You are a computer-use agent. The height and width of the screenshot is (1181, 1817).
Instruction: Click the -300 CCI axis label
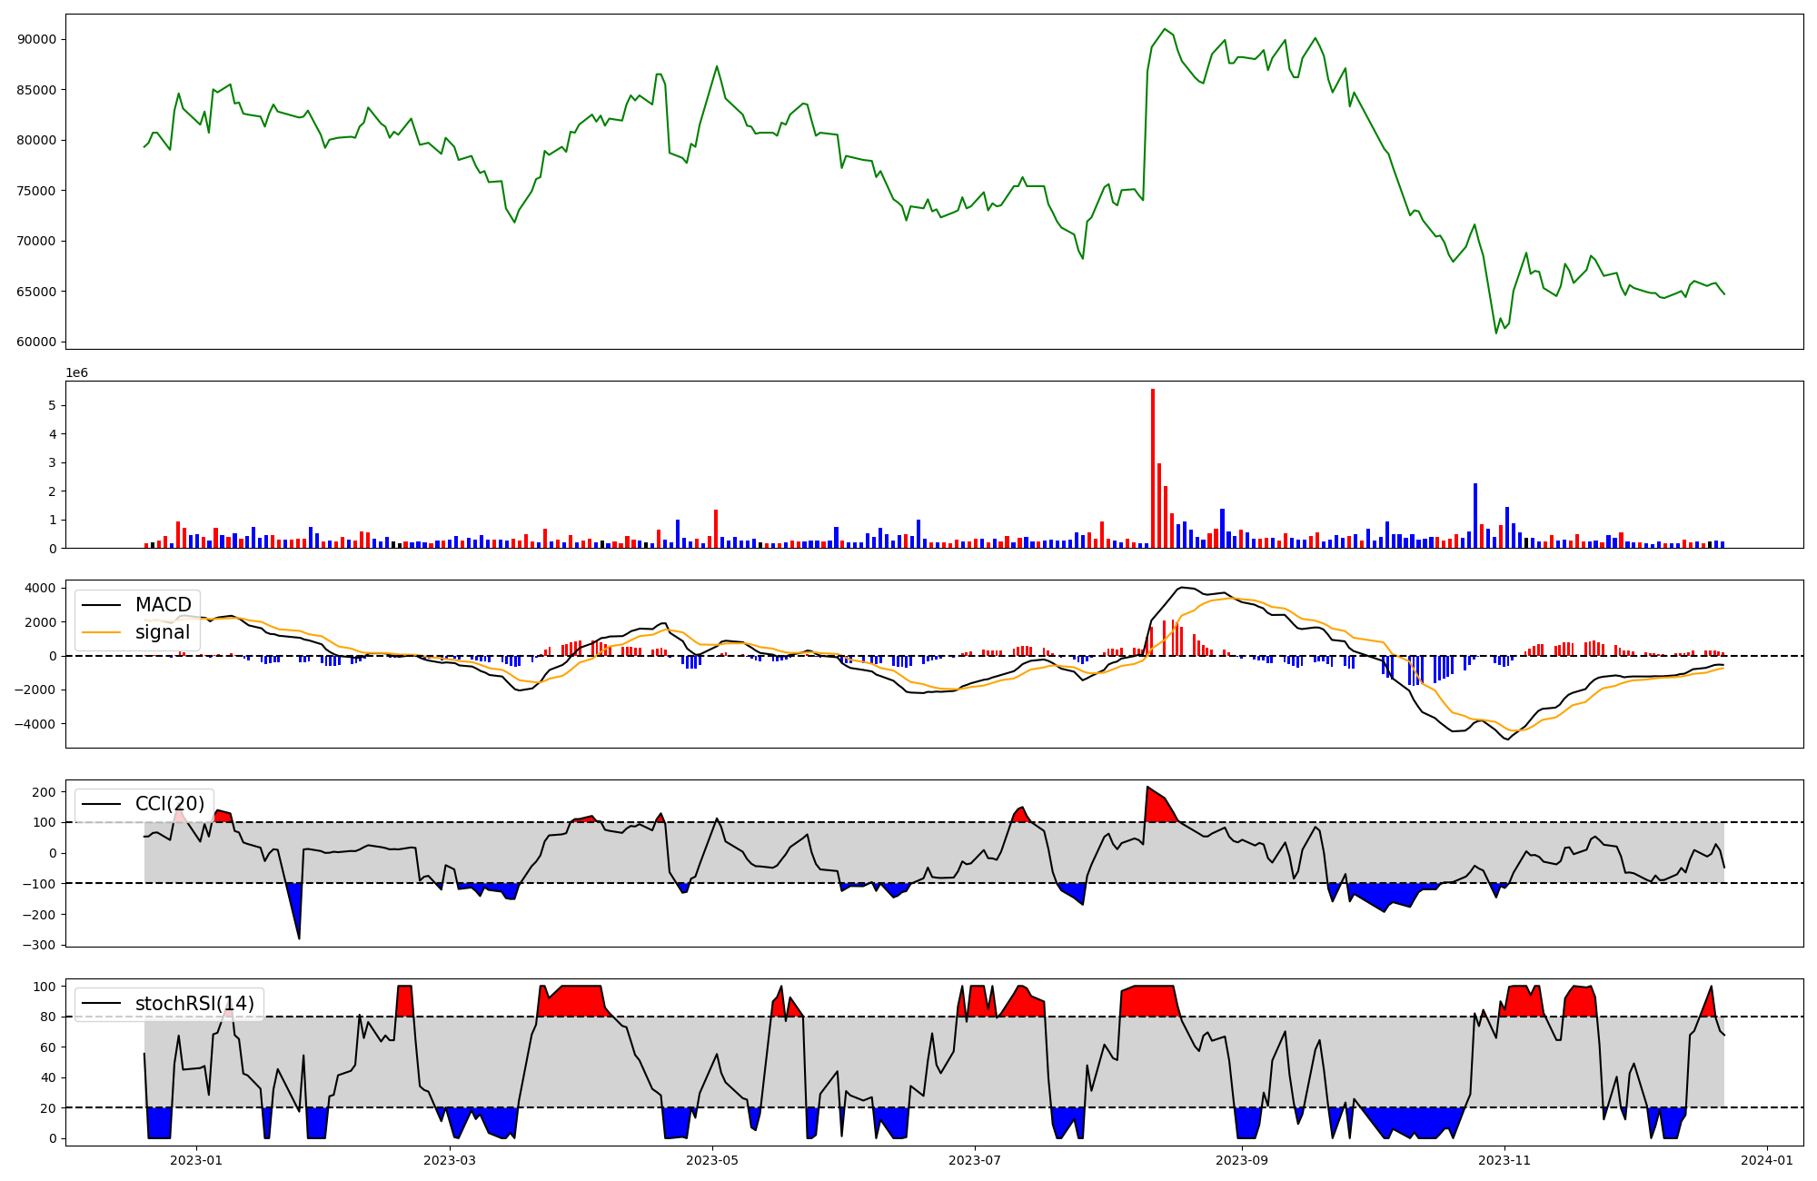(x=40, y=945)
